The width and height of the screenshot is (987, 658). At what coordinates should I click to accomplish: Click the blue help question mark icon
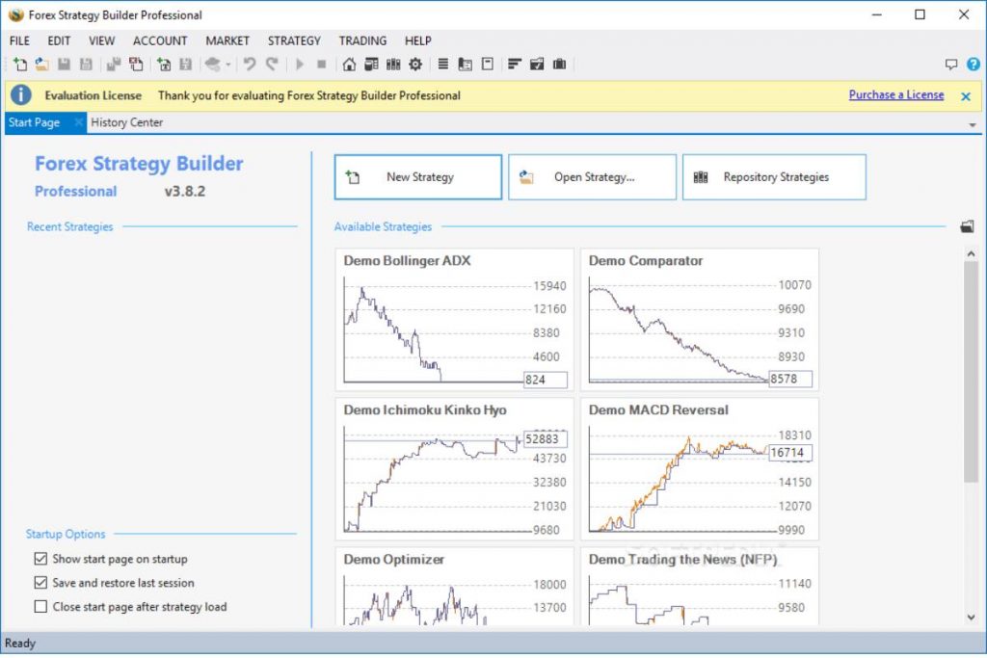pyautogui.click(x=974, y=65)
